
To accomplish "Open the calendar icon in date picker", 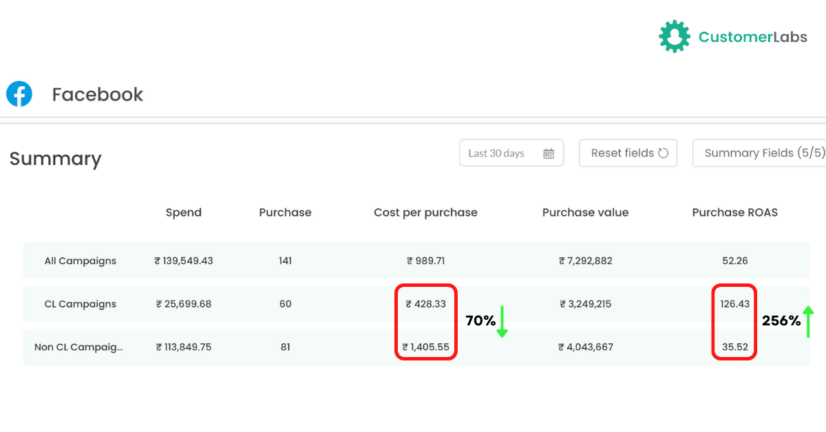I will [549, 153].
